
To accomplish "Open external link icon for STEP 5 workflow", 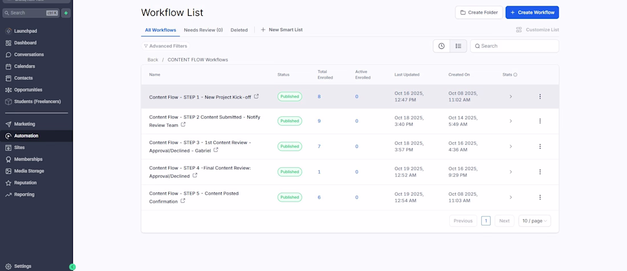I will point(183,201).
